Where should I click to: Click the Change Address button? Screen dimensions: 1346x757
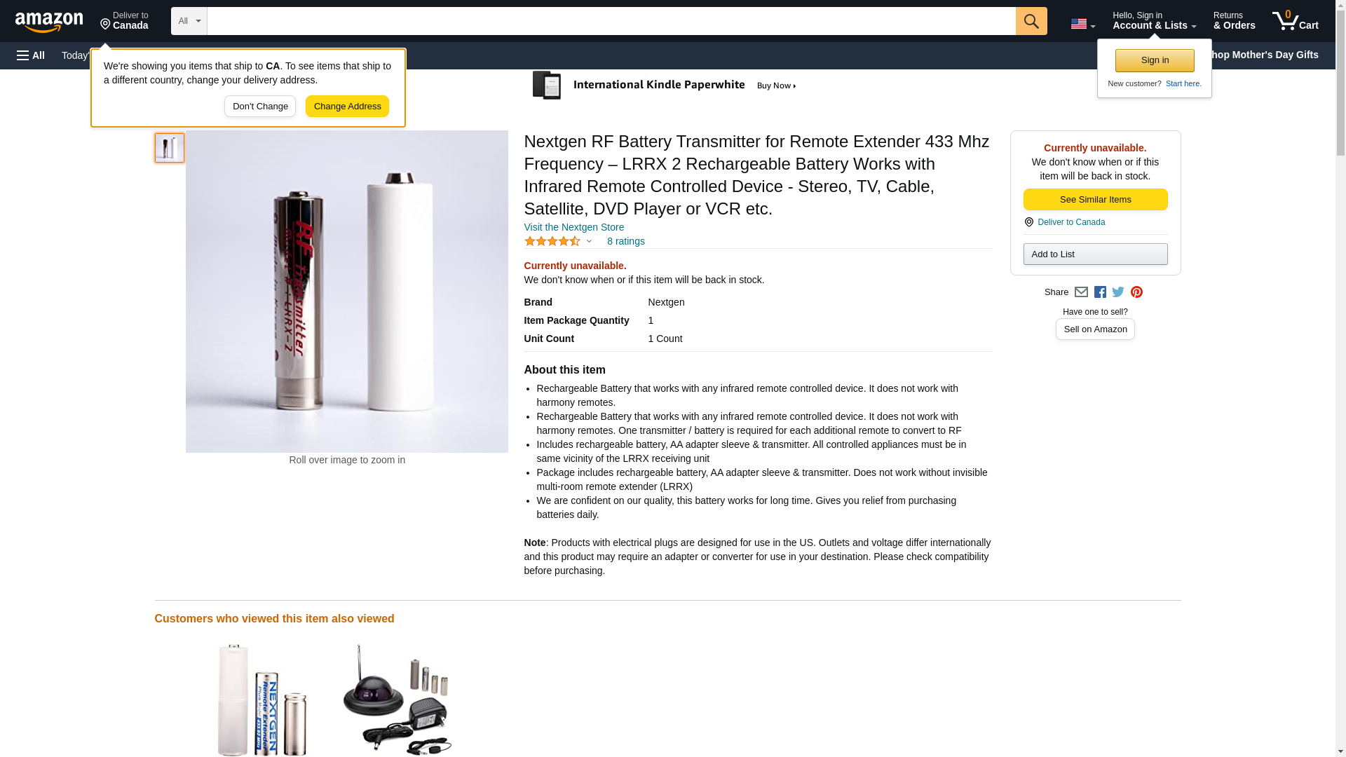(x=347, y=107)
